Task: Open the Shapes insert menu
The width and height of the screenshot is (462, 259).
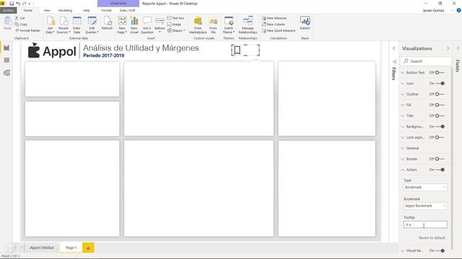Action: pos(176,30)
